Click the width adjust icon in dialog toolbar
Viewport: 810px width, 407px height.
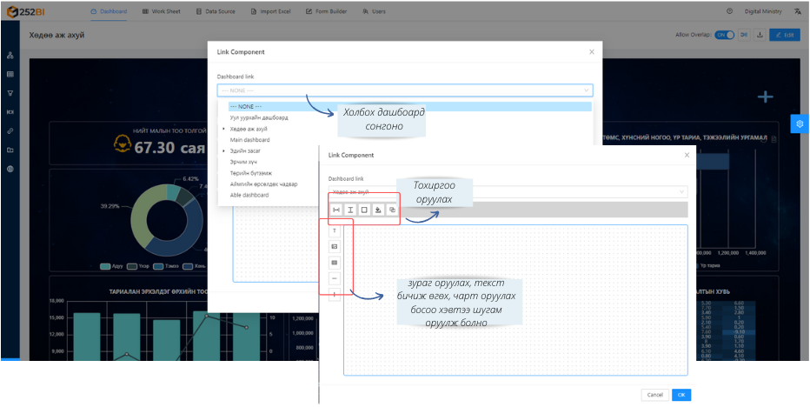pos(336,210)
